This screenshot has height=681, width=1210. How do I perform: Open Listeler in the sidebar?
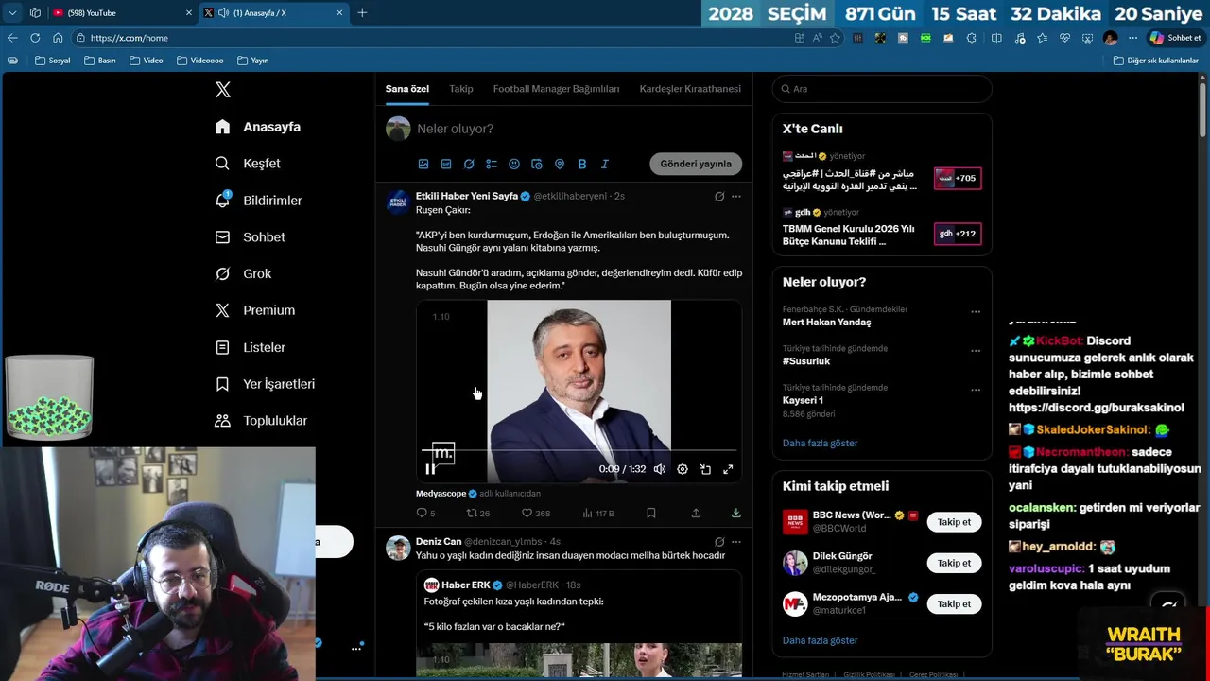coord(251,347)
